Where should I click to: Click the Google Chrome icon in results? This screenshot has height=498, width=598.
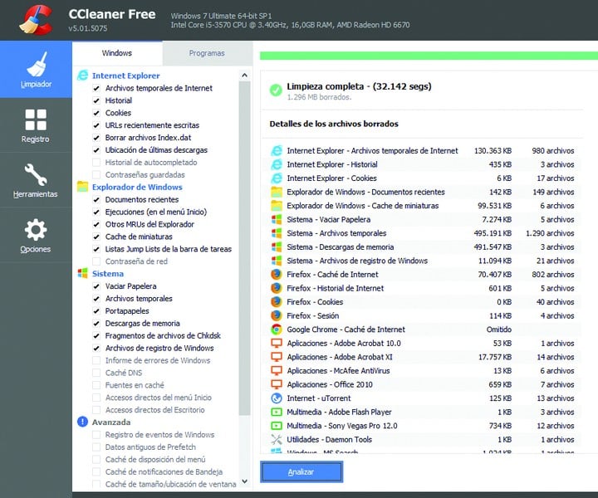(277, 330)
